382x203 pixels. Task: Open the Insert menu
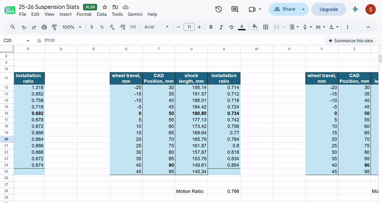65,14
